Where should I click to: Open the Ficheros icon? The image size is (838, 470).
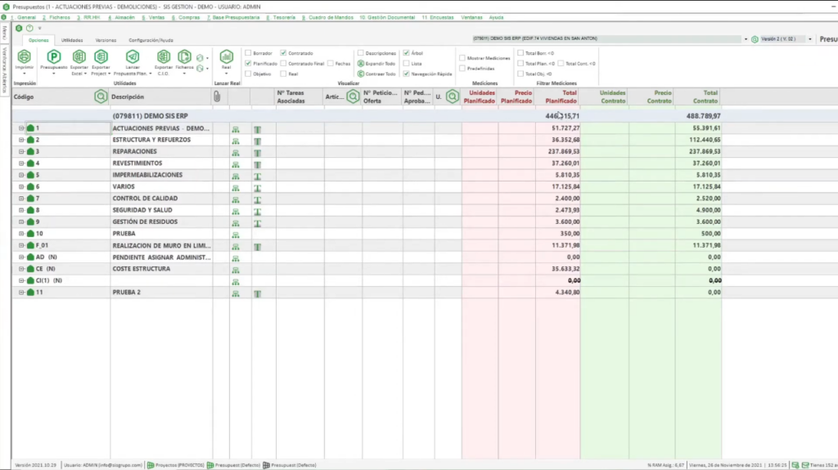(184, 56)
